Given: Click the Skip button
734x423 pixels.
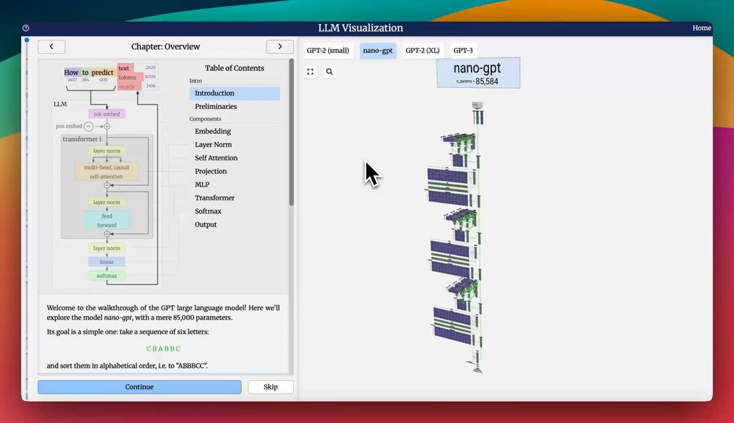Looking at the screenshot, I should (271, 387).
